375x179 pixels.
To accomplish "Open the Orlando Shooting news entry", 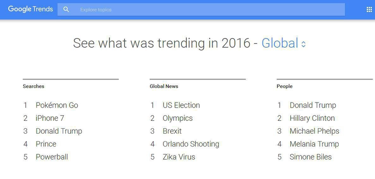I will [191, 144].
